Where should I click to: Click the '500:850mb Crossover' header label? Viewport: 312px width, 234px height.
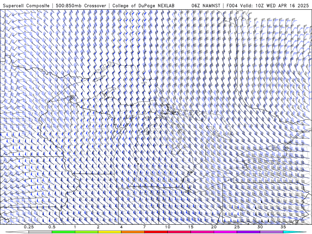[81, 5]
